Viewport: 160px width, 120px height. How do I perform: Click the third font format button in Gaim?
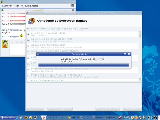(x=22, y=42)
